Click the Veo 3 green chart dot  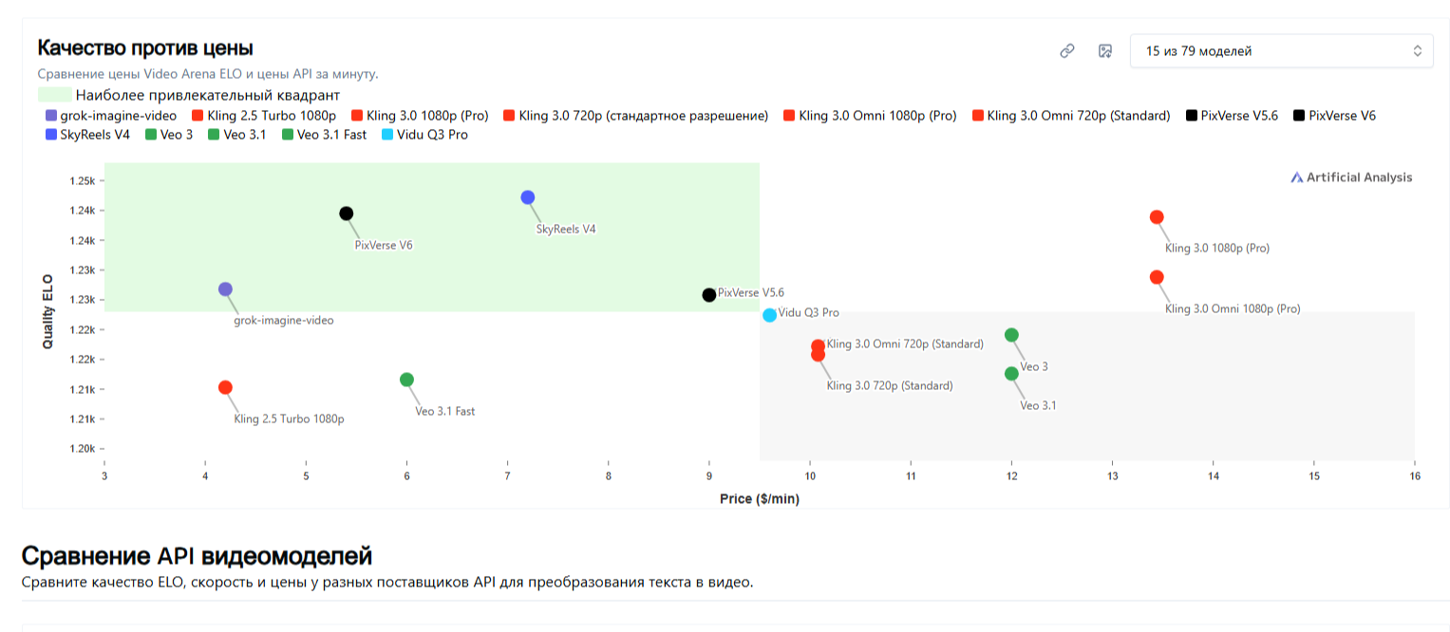tap(1011, 335)
